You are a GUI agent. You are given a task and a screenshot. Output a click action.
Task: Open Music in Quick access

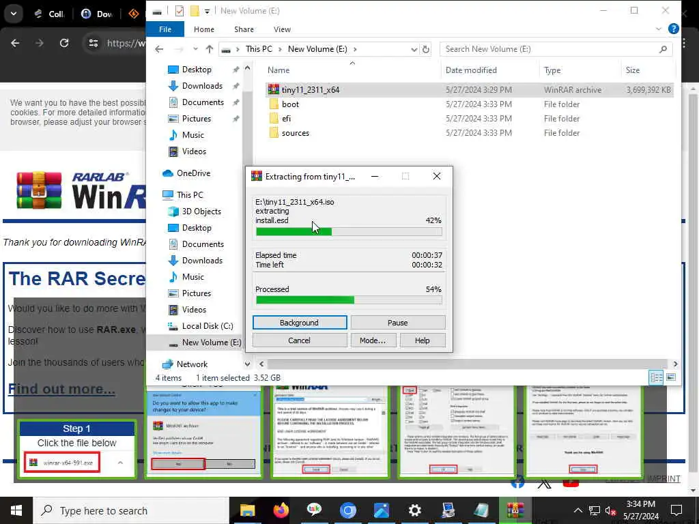click(x=192, y=135)
